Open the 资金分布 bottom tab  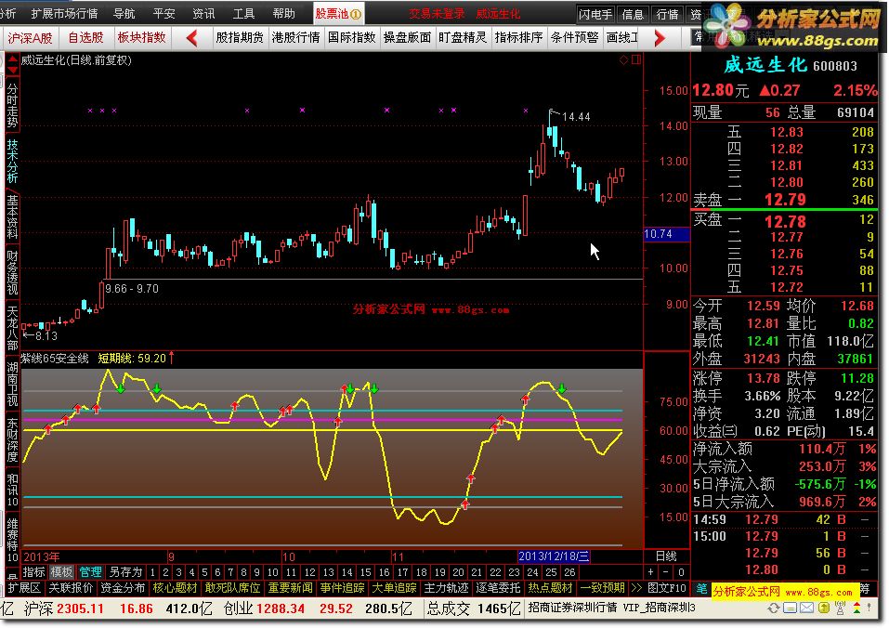point(123,588)
